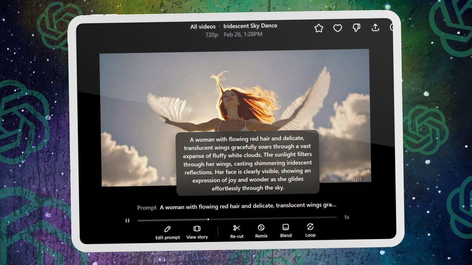Click the 5s duration label

pos(347,217)
